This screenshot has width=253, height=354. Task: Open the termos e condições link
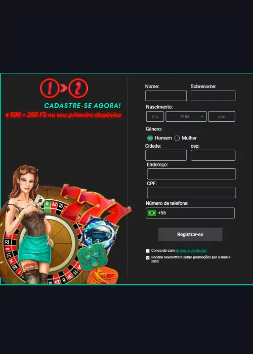191,251
